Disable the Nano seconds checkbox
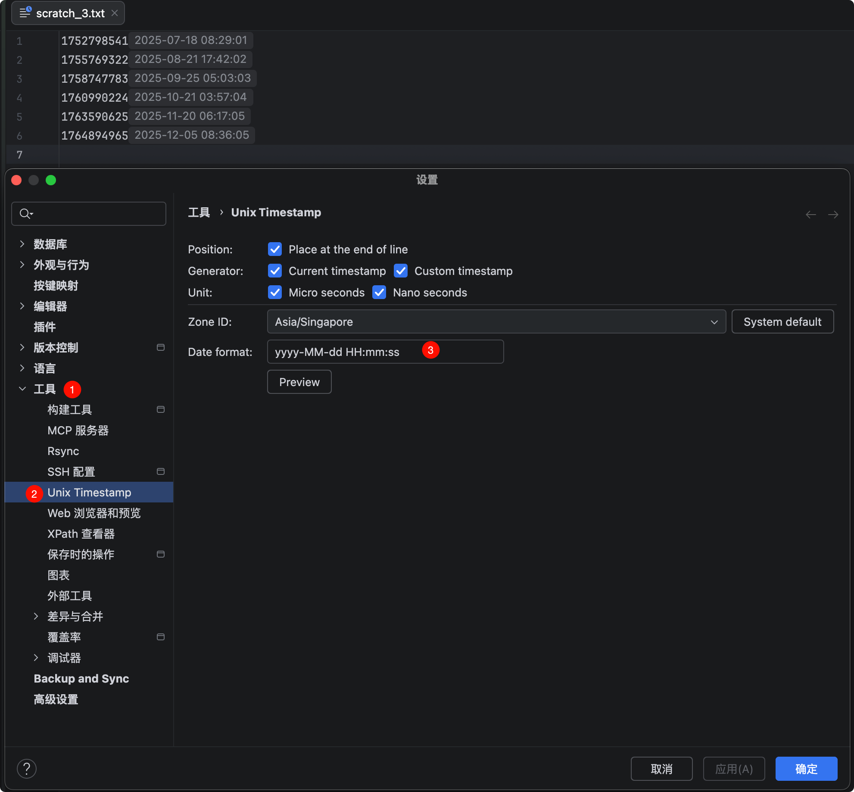This screenshot has width=854, height=792. point(379,292)
